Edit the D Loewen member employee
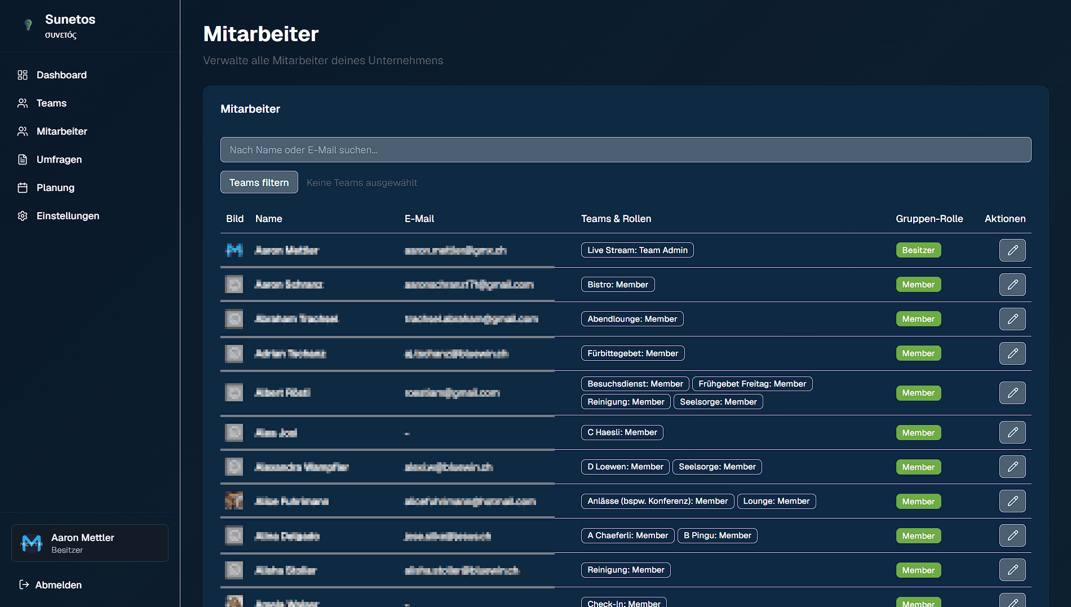 coord(1012,467)
